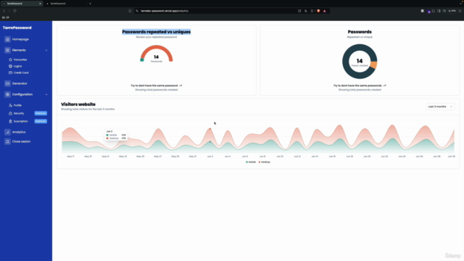Toggle Mobile series in chart legend
Image resolution: width=464 pixels, height=261 pixels.
coord(251,162)
